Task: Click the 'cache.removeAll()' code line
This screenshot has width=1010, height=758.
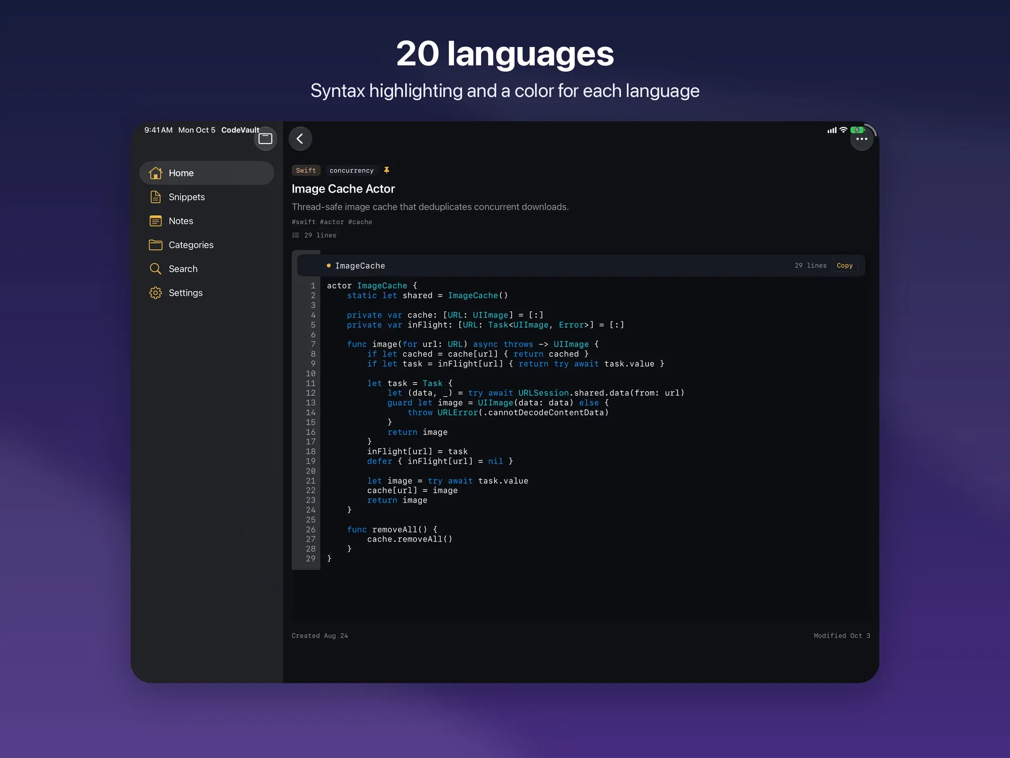Action: point(410,539)
